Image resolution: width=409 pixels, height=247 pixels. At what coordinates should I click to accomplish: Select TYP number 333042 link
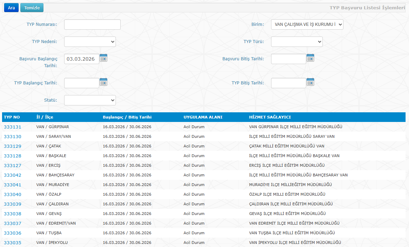pos(12,175)
